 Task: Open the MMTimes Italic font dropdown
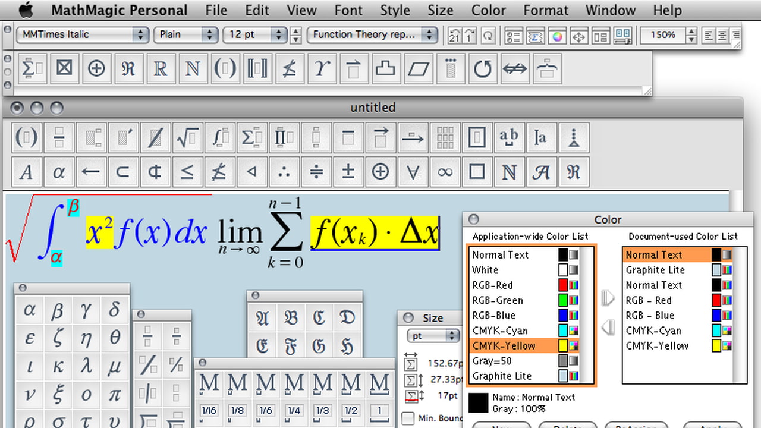pos(82,34)
